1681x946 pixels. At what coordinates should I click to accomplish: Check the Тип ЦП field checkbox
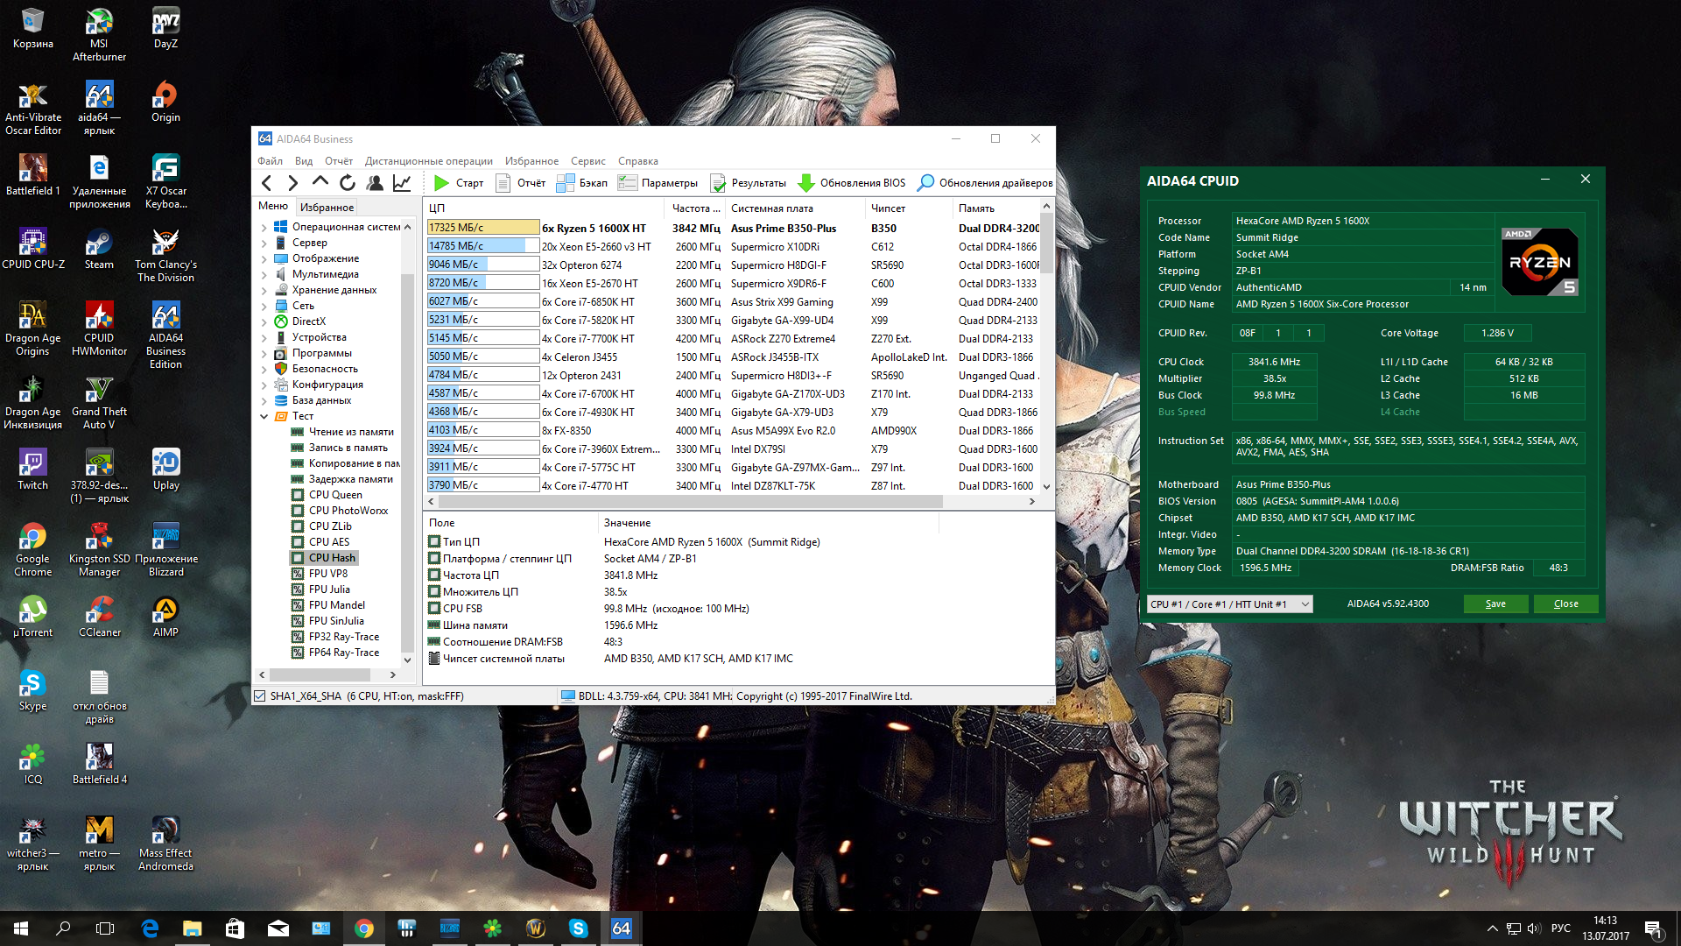tap(434, 542)
